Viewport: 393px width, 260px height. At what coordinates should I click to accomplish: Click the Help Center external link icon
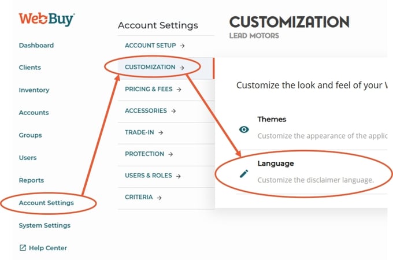pos(23,248)
